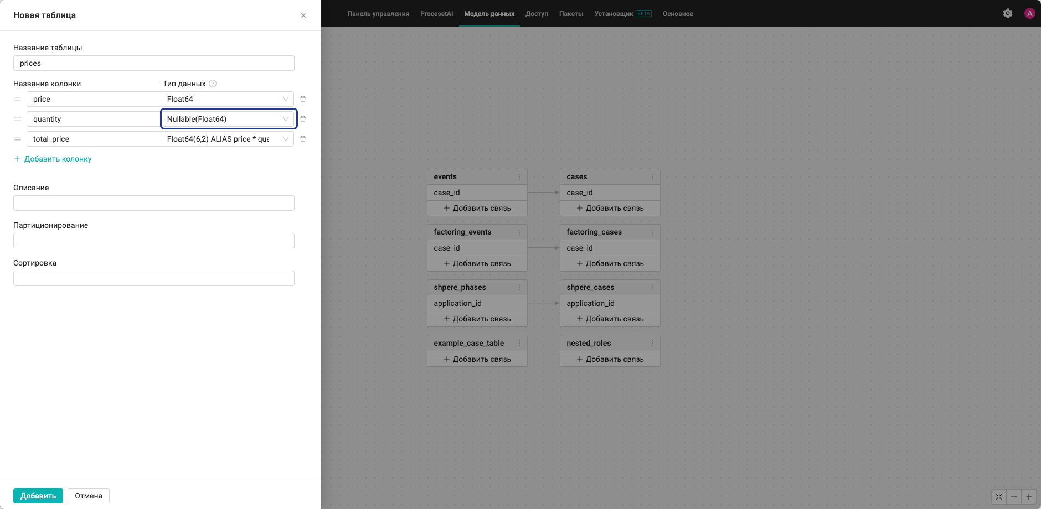Focus the Партиционирование input field
Viewport: 1041px width, 509px height.
click(x=154, y=241)
